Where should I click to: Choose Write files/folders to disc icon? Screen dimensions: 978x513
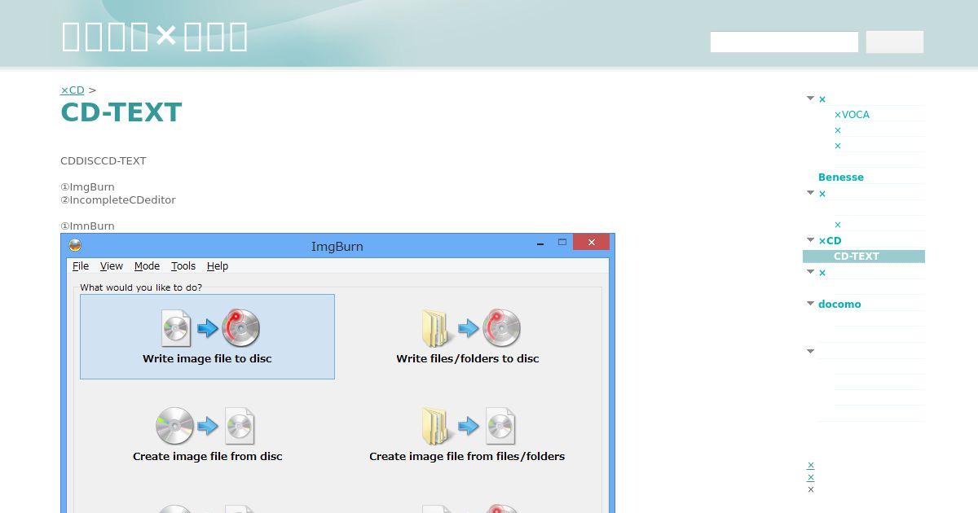471,328
